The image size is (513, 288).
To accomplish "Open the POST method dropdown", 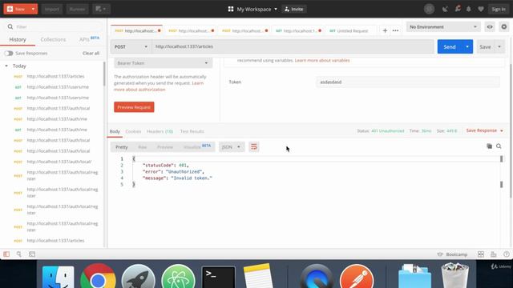I will pyautogui.click(x=131, y=46).
